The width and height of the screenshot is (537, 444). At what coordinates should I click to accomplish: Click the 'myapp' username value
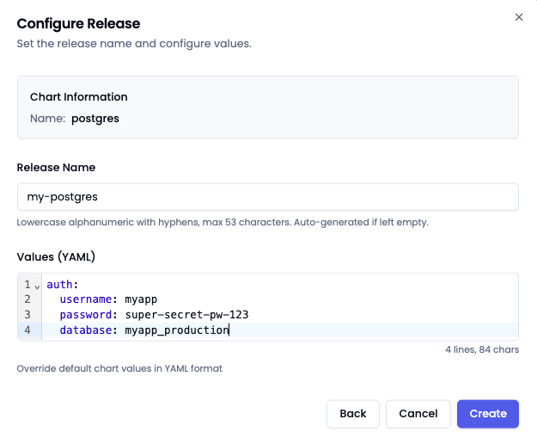141,299
